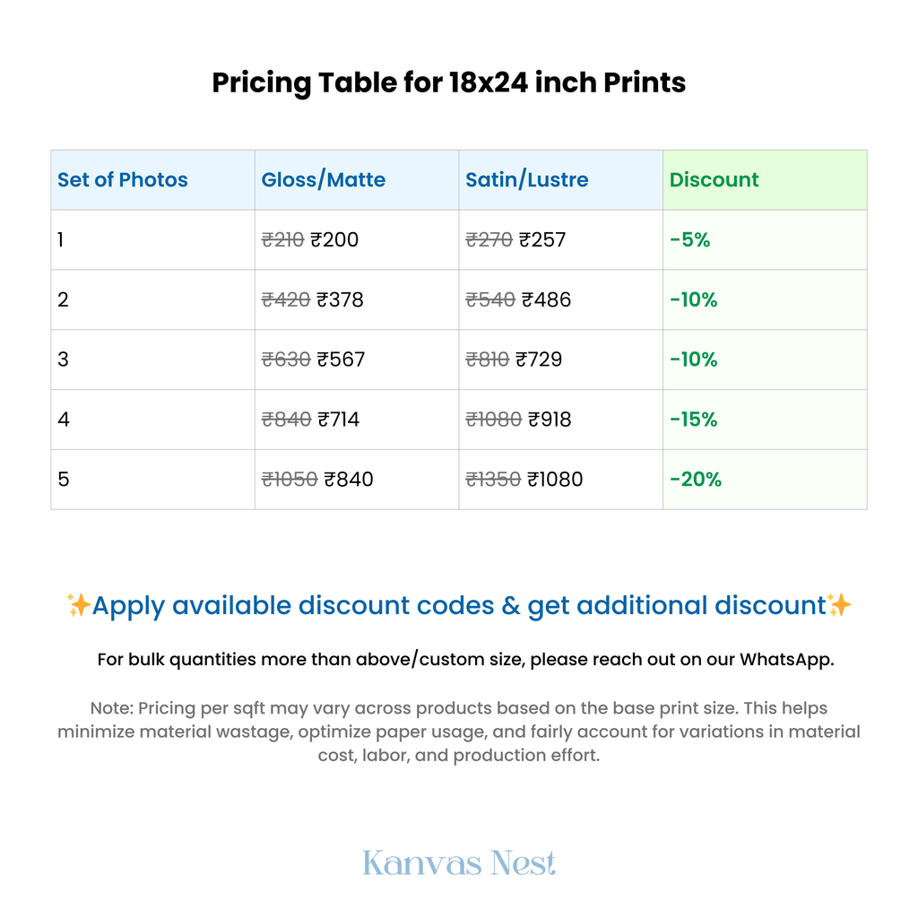The height and width of the screenshot is (918, 918).
Task: Click the struck-through ₹1050 price
Action: coord(290,479)
